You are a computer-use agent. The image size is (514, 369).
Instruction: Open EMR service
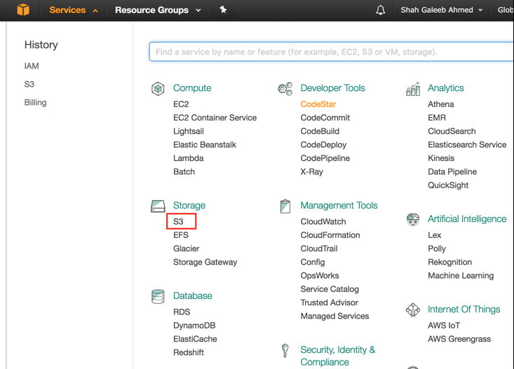437,118
